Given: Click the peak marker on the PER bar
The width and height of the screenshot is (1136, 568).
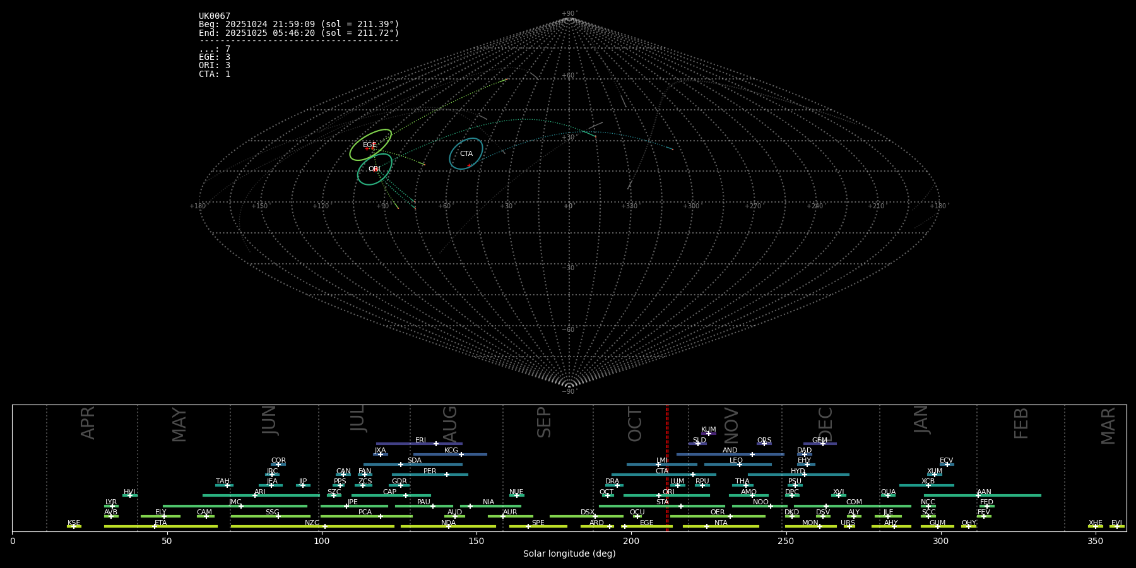Looking at the screenshot, I should point(446,475).
